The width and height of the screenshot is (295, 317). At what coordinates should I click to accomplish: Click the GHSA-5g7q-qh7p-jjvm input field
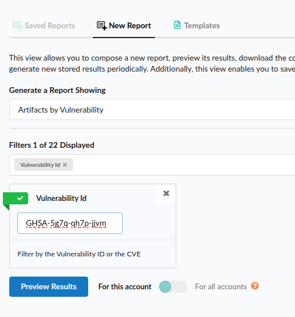[70, 223]
